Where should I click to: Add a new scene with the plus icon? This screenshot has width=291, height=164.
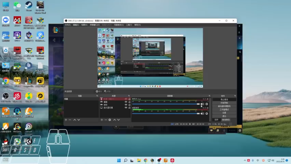tap(66, 120)
